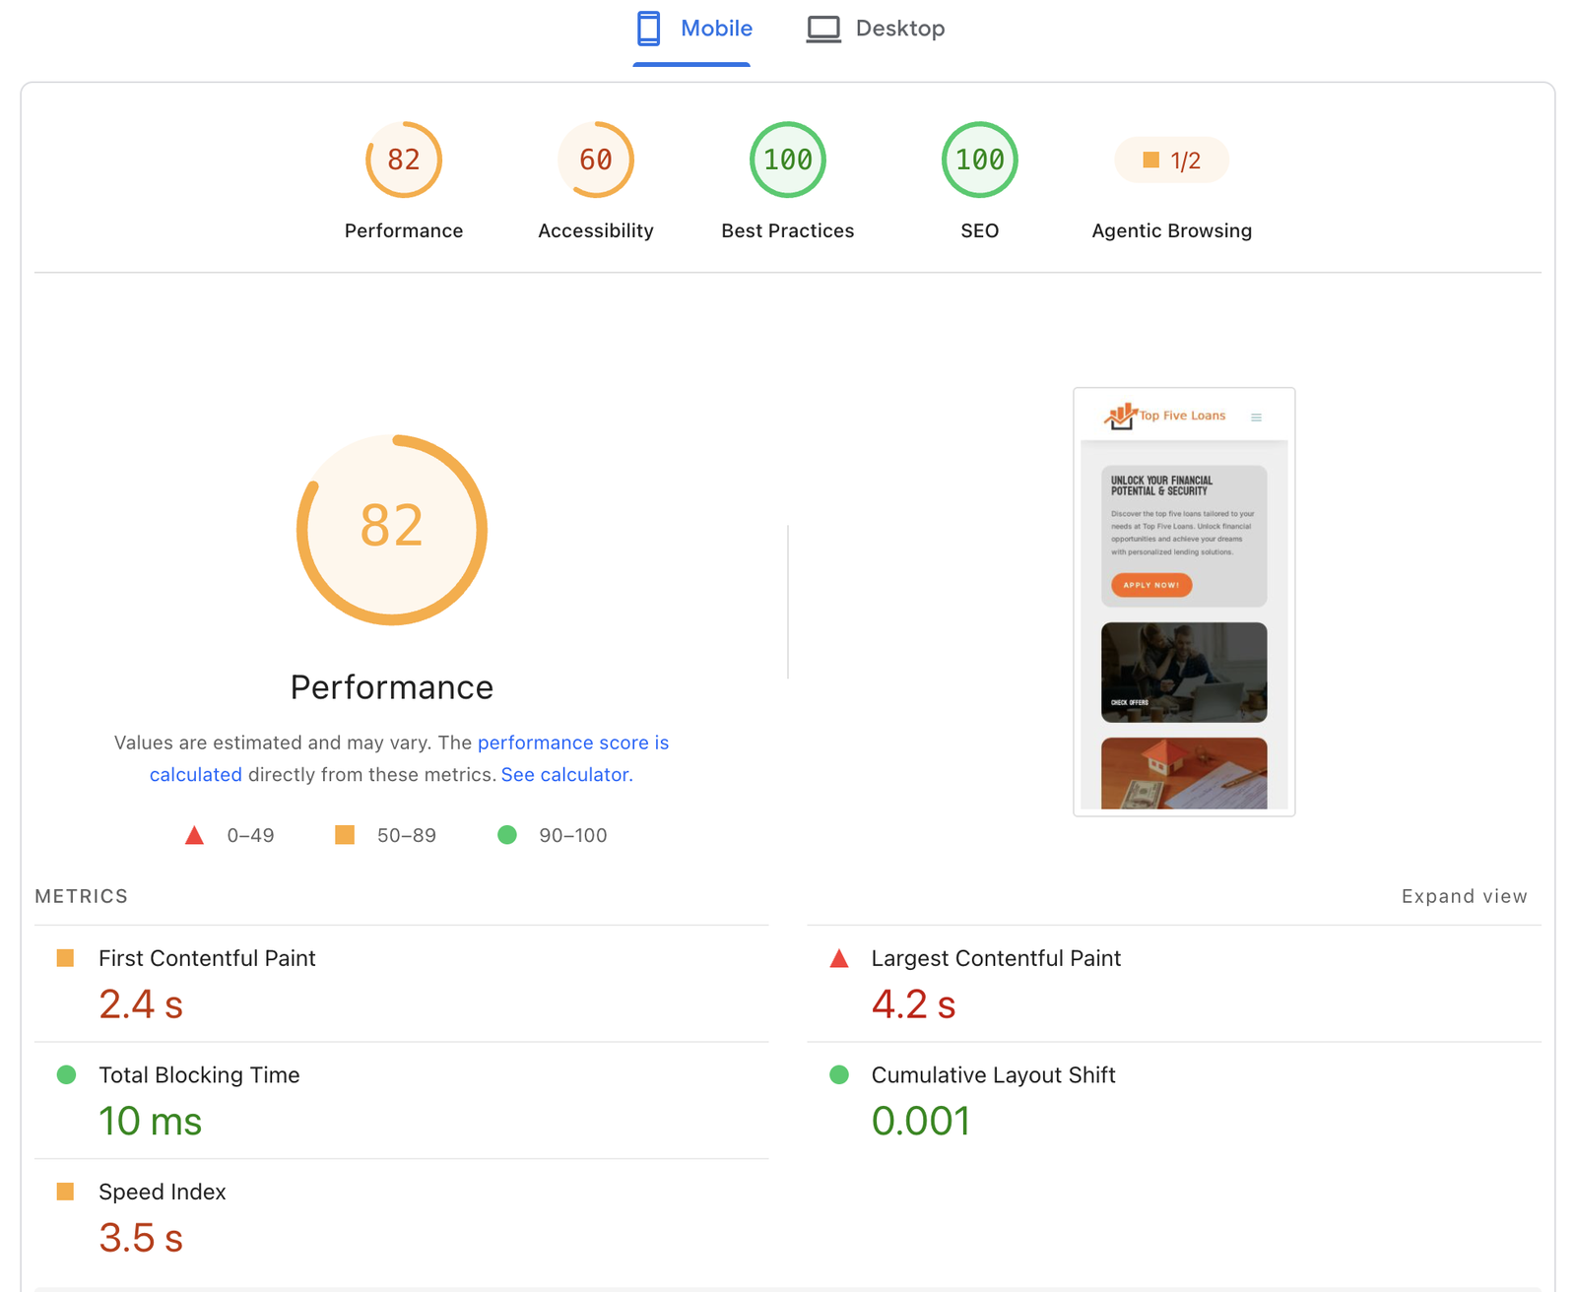
Task: Click the Largest Contentful Paint metric label
Action: [x=996, y=958]
